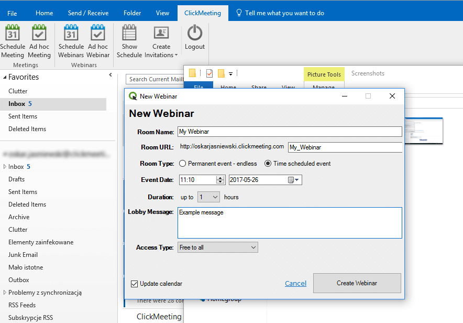Switch to the Send / Receive tab

pyautogui.click(x=88, y=13)
